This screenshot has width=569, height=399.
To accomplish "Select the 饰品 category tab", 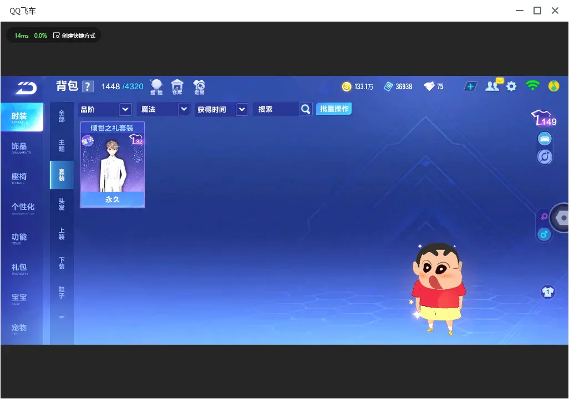I will click(21, 147).
